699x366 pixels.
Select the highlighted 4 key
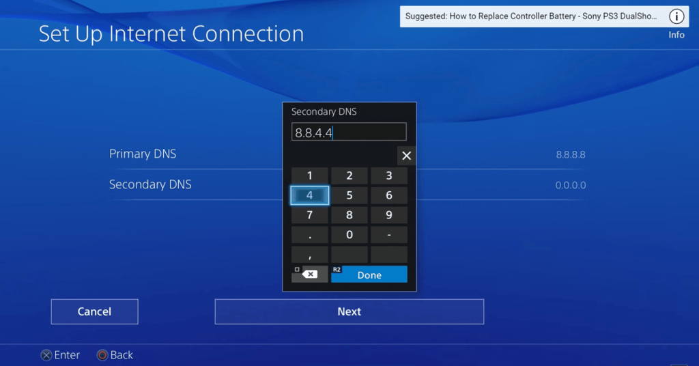pyautogui.click(x=310, y=195)
